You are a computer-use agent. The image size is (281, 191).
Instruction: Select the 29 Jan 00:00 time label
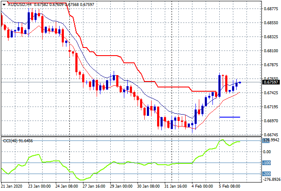(x=121, y=186)
